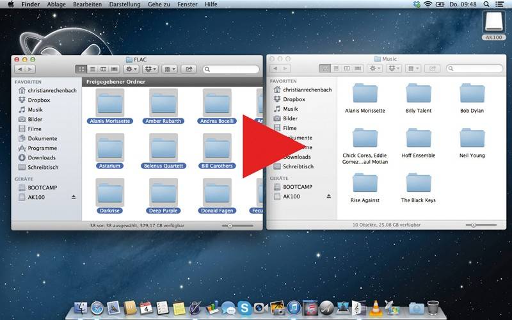Switch Music window to list view
This screenshot has width=512, height=320.
[335, 68]
